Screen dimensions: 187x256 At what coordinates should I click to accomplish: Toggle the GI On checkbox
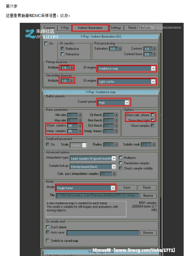coord(46,43)
